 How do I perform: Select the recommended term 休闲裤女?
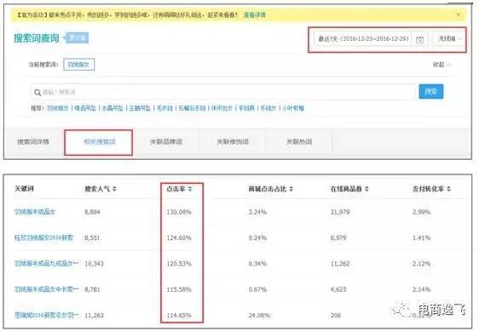222,108
